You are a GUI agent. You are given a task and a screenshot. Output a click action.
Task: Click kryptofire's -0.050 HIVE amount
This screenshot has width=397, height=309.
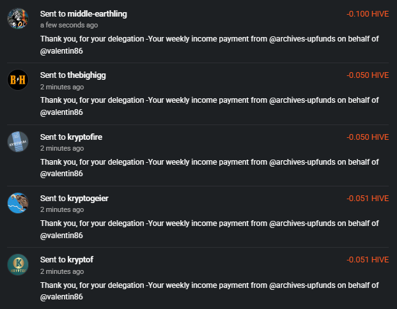click(x=368, y=137)
